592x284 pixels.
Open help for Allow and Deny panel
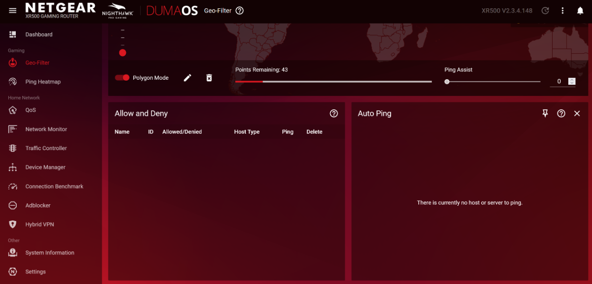(334, 113)
